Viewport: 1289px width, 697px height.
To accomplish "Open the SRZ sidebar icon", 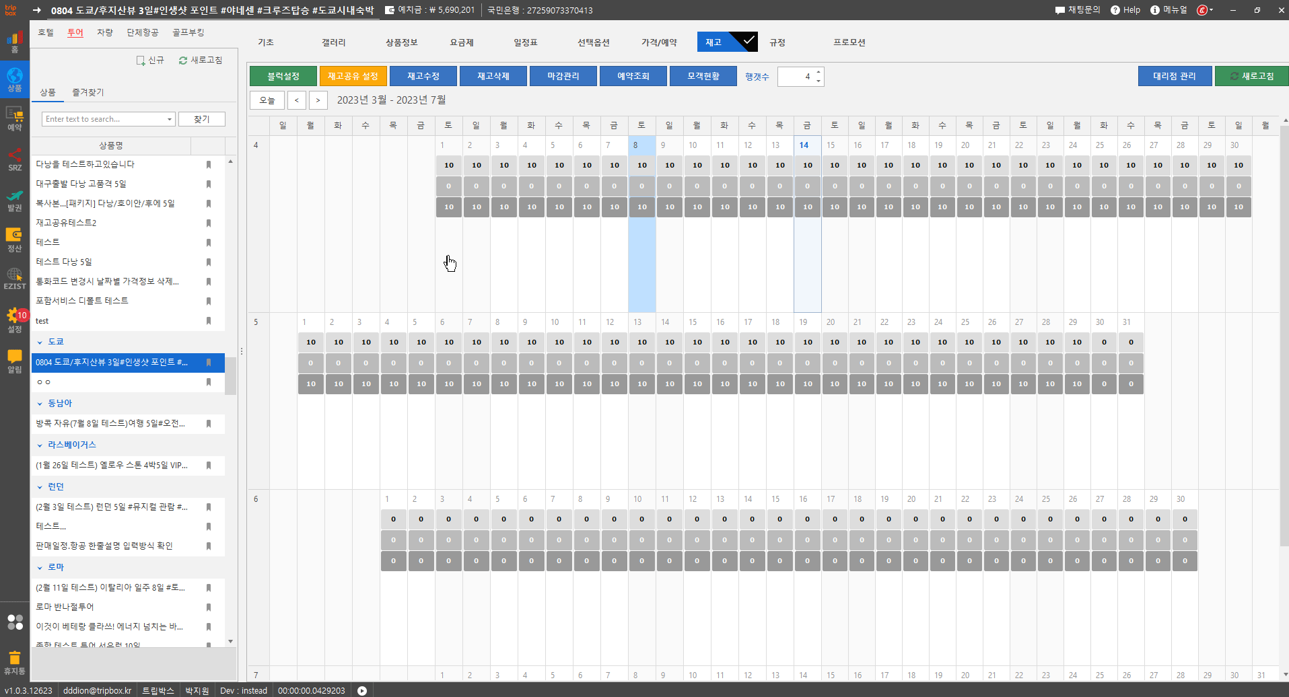I will (15, 159).
